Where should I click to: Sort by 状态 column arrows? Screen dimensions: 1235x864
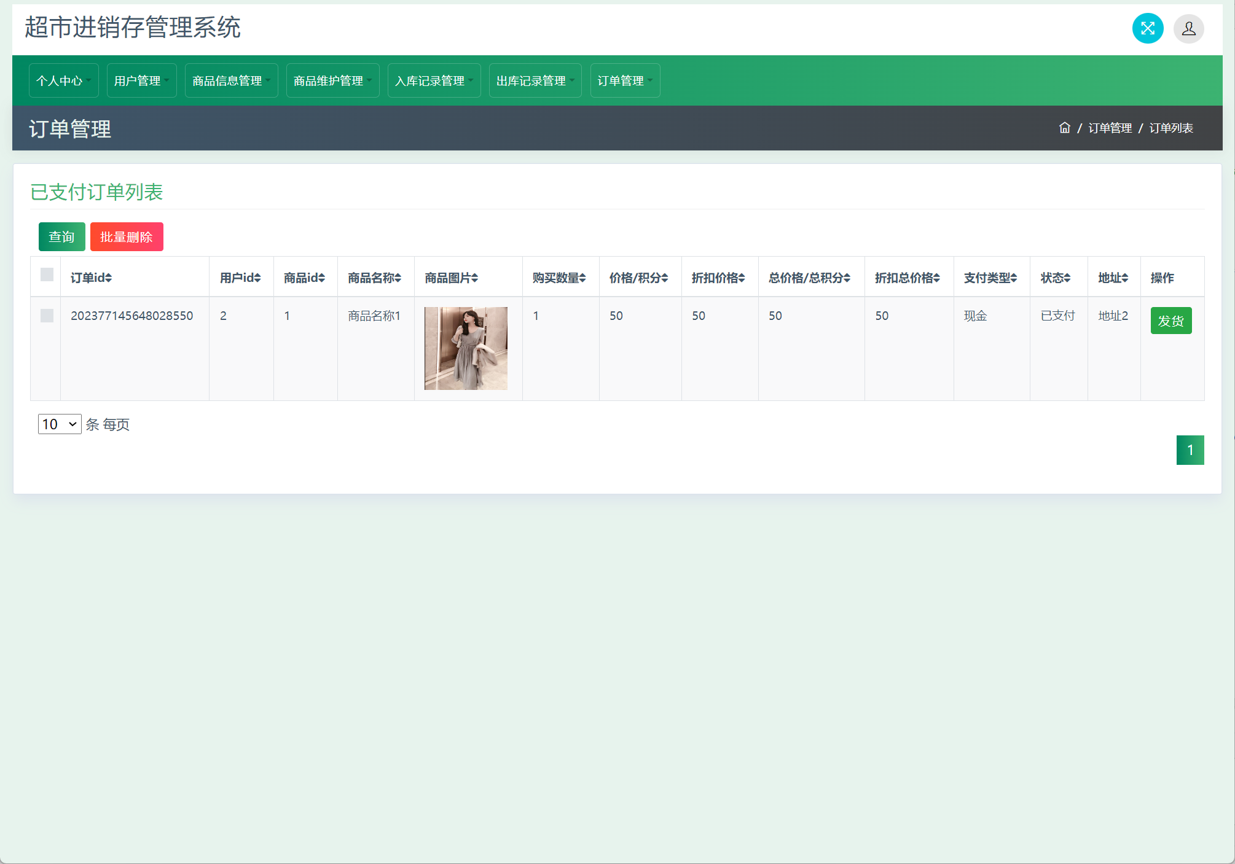pyautogui.click(x=1067, y=278)
